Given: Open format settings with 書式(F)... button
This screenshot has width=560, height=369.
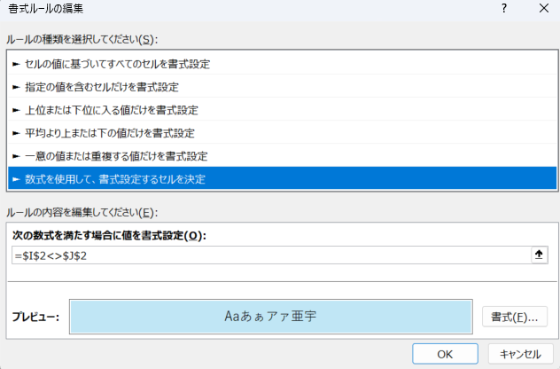Looking at the screenshot, I should pyautogui.click(x=514, y=317).
